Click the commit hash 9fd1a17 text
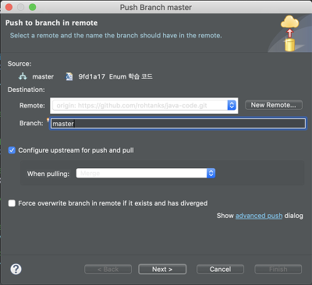This screenshot has width=312, height=285. 92,76
